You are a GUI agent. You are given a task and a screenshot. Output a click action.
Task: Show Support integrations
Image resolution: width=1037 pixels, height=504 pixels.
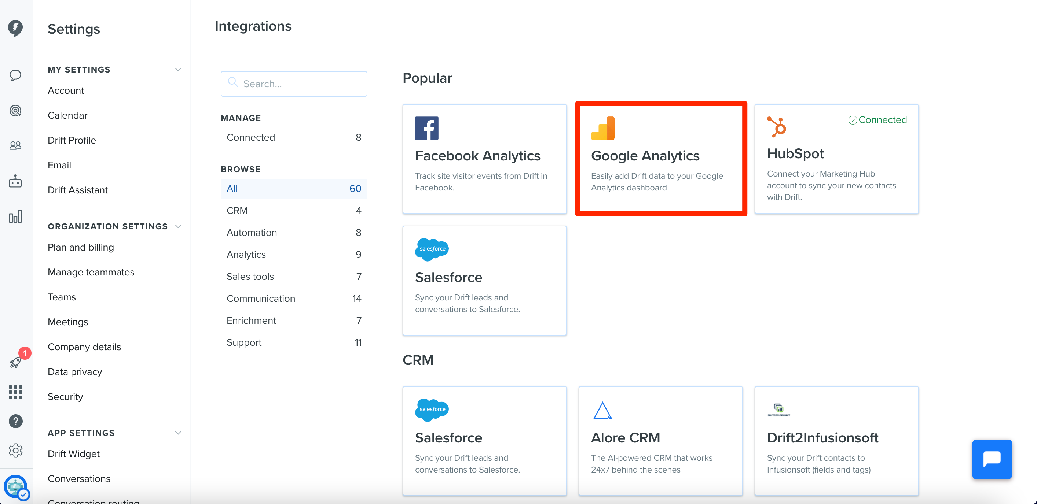click(294, 343)
